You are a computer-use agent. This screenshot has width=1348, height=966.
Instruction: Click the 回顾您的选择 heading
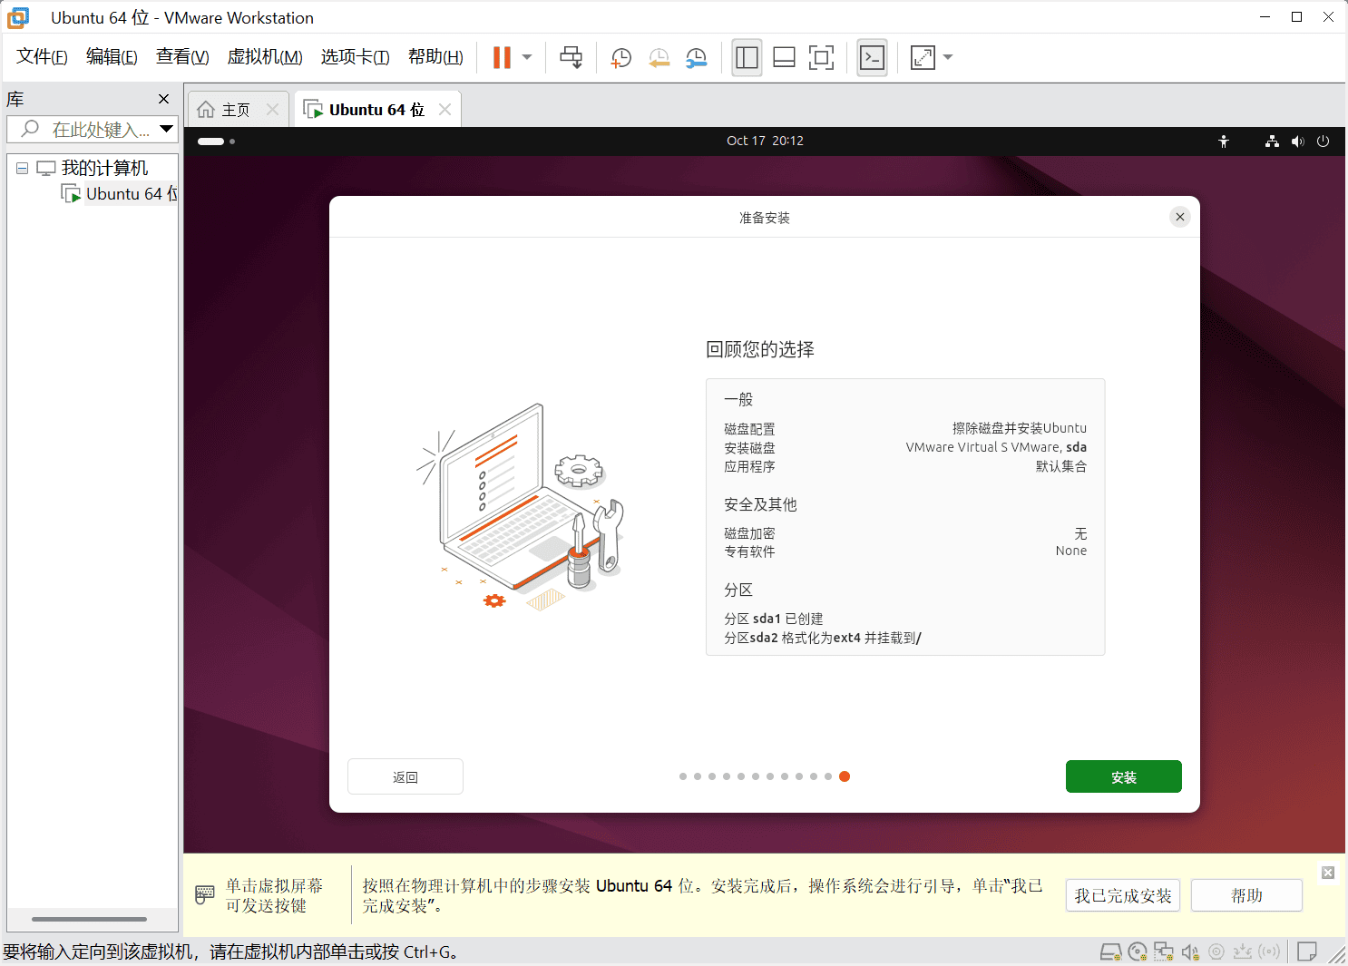[760, 350]
